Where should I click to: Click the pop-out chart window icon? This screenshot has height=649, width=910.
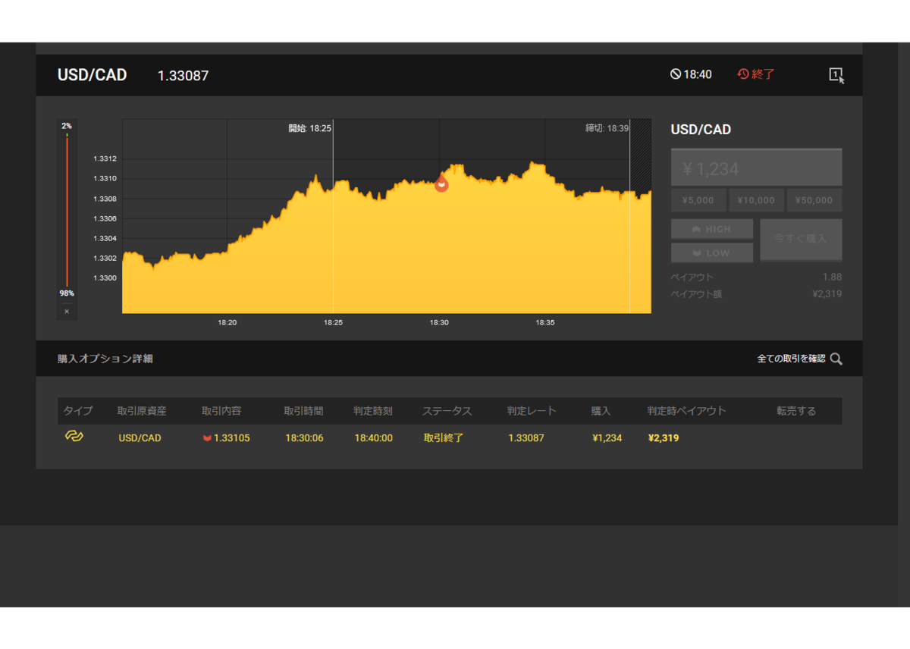click(x=836, y=75)
